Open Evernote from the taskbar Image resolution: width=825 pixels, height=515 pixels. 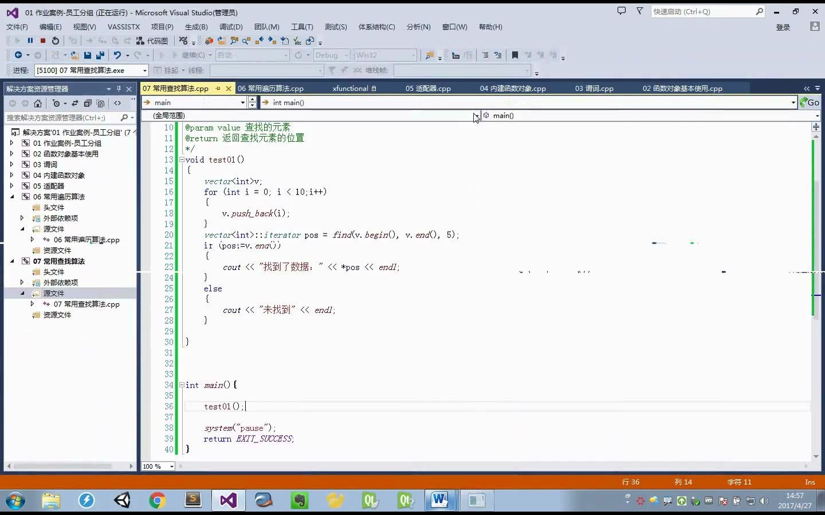[300, 501]
